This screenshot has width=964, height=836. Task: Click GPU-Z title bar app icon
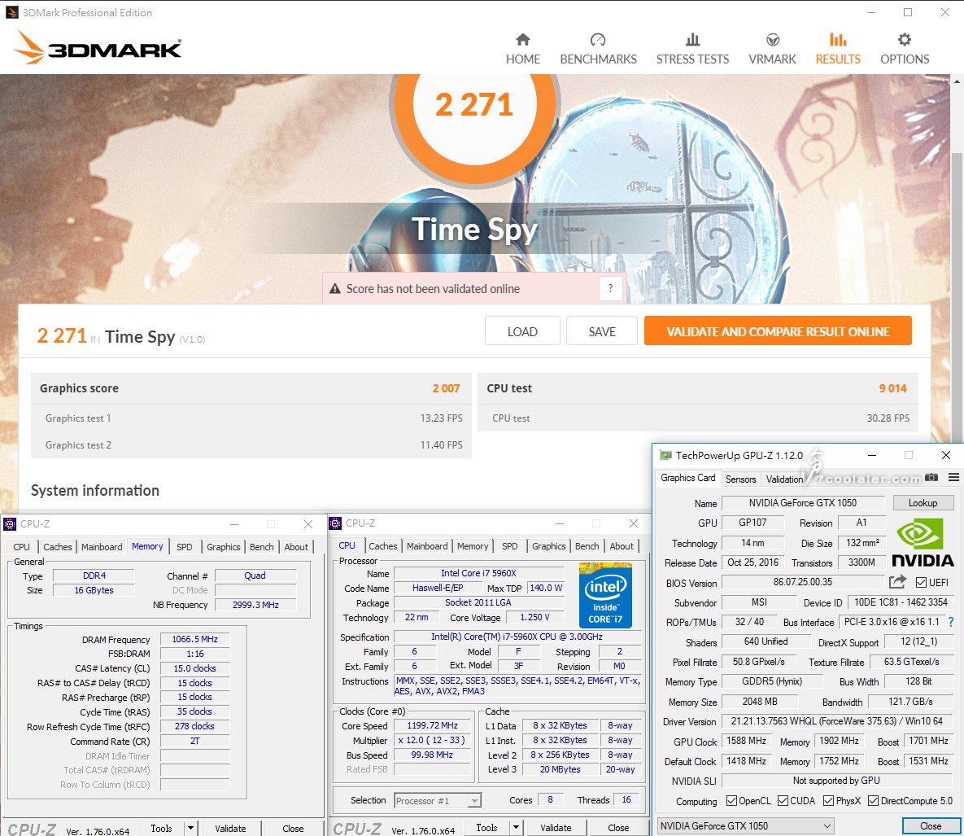(x=665, y=455)
